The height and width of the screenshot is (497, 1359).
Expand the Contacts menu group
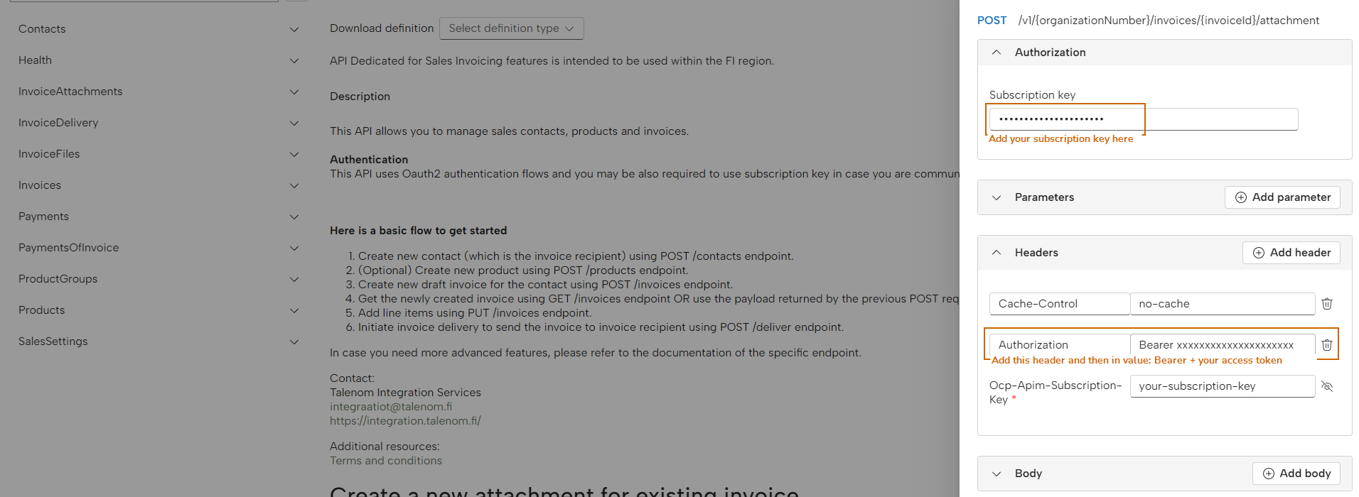[294, 29]
